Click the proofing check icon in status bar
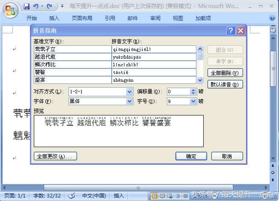 pos(71,196)
